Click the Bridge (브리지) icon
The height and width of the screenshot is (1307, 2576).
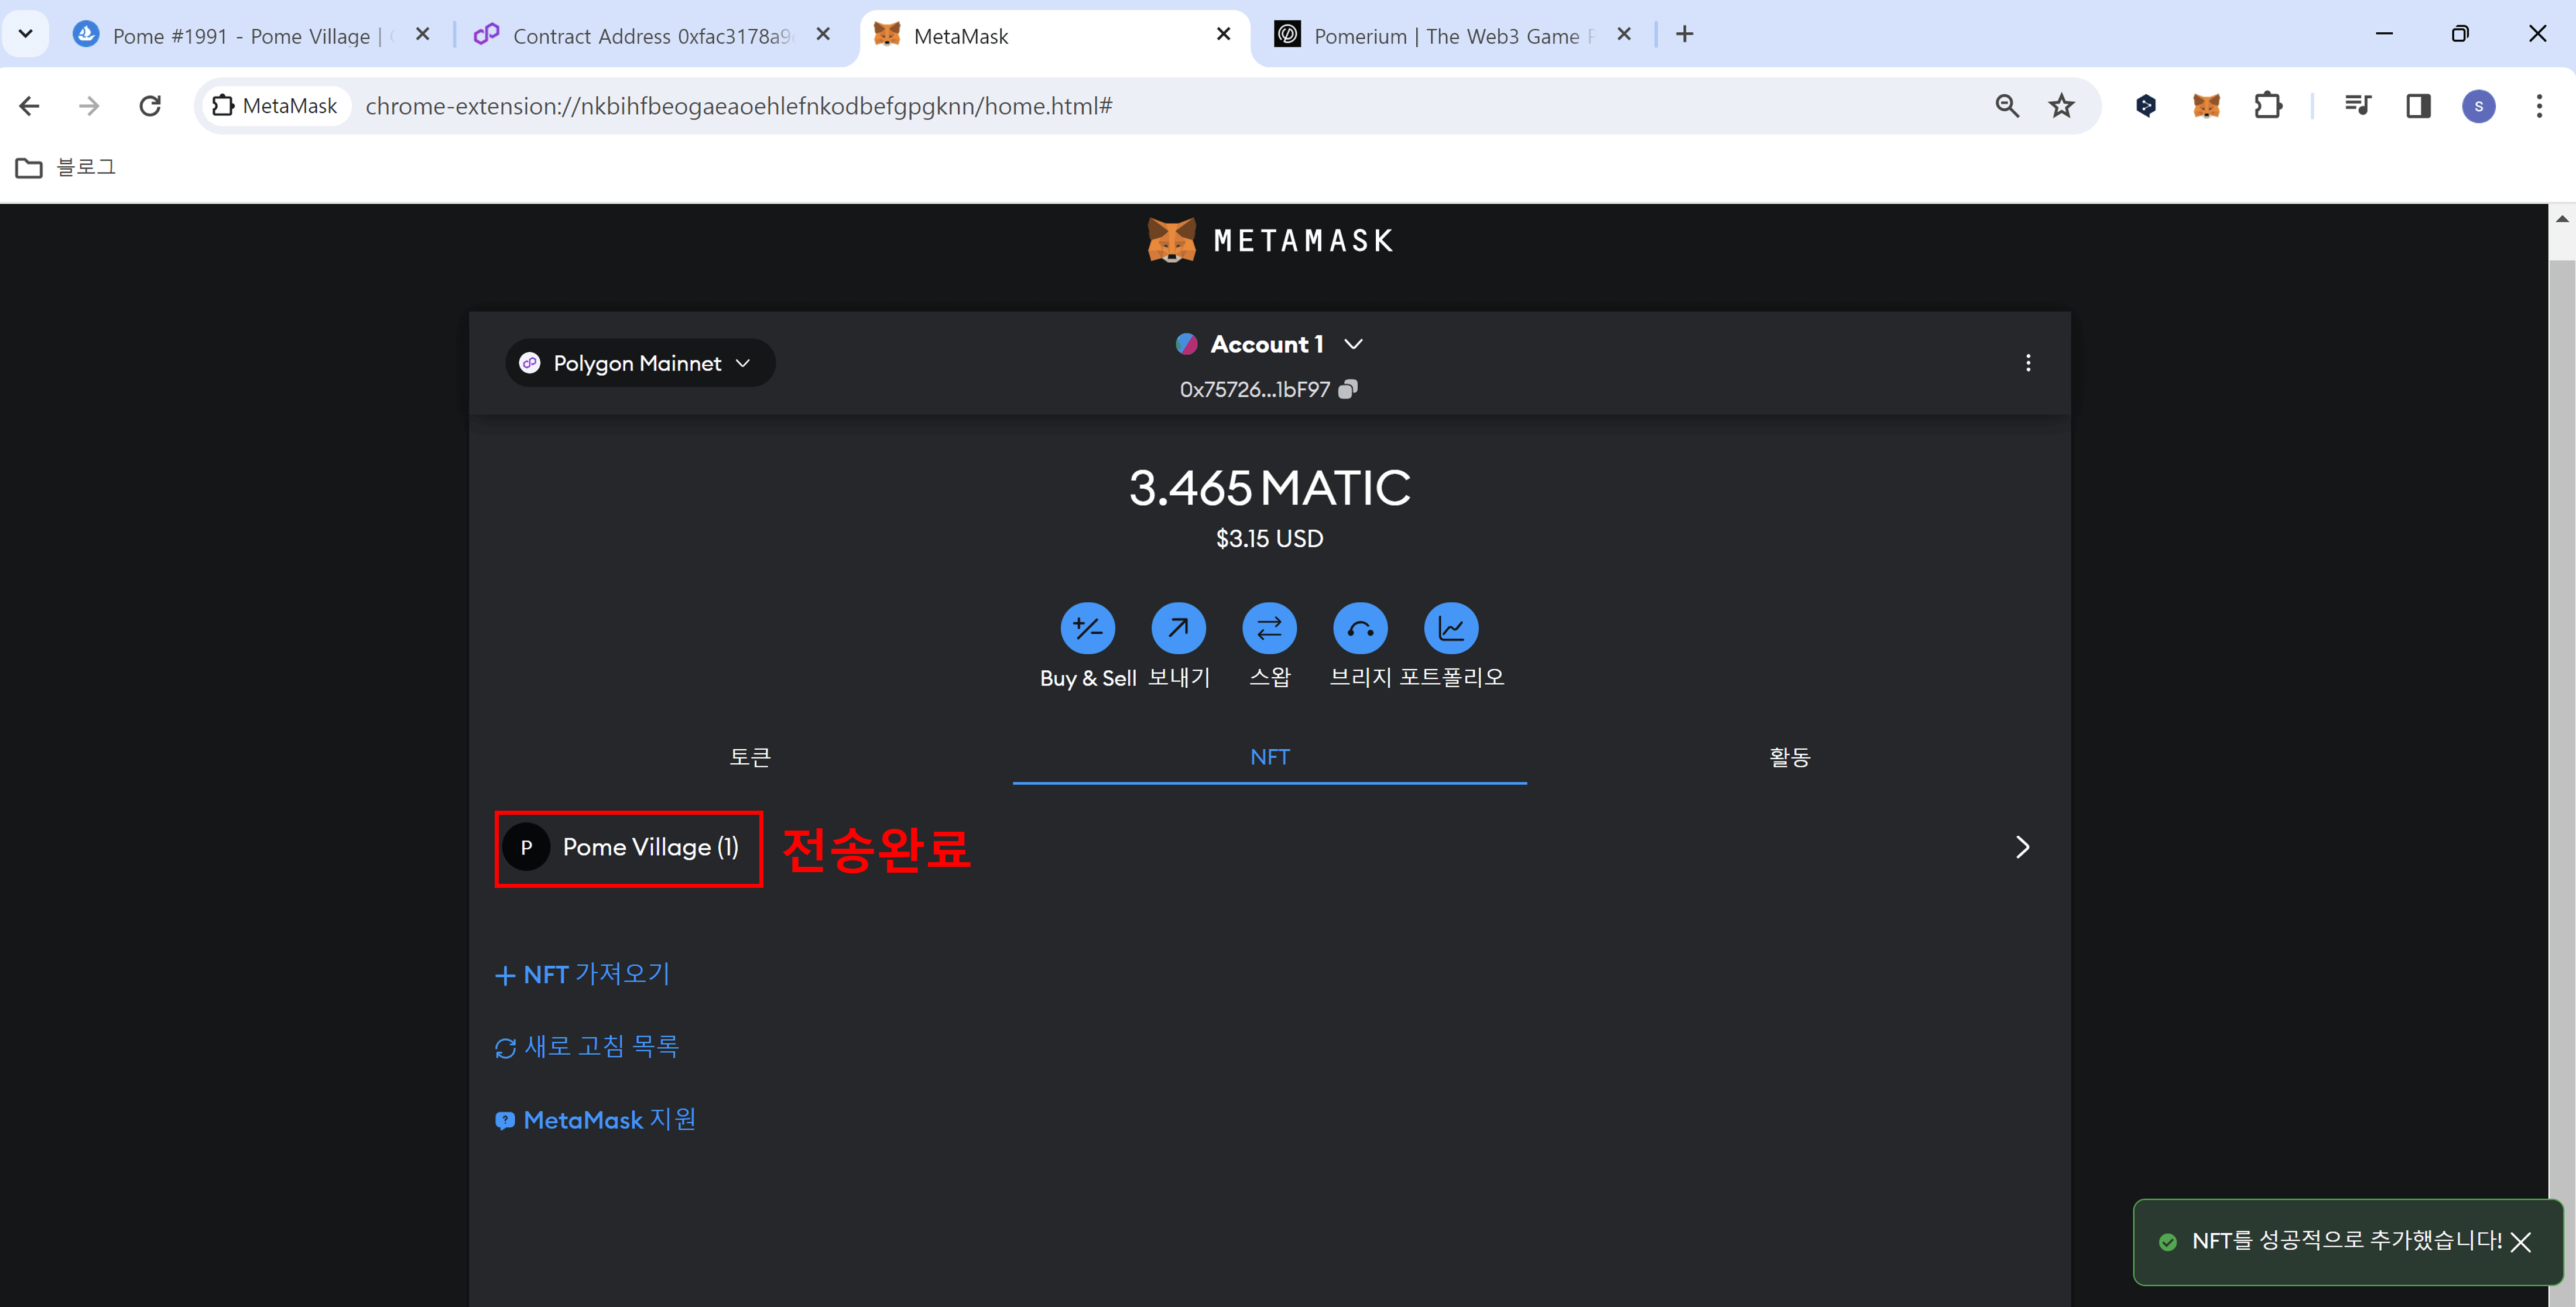pyautogui.click(x=1360, y=628)
